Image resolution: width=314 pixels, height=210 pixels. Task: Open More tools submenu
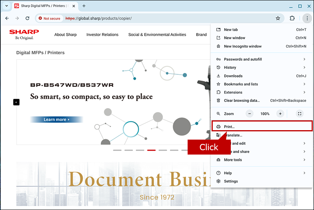[x=261, y=160]
